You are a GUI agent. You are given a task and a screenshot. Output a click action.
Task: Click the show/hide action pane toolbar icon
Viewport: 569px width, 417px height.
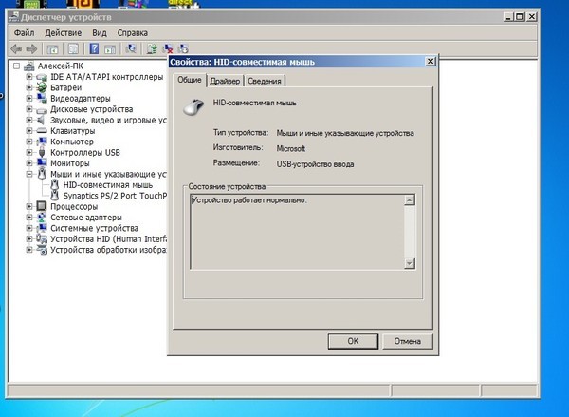click(x=110, y=49)
